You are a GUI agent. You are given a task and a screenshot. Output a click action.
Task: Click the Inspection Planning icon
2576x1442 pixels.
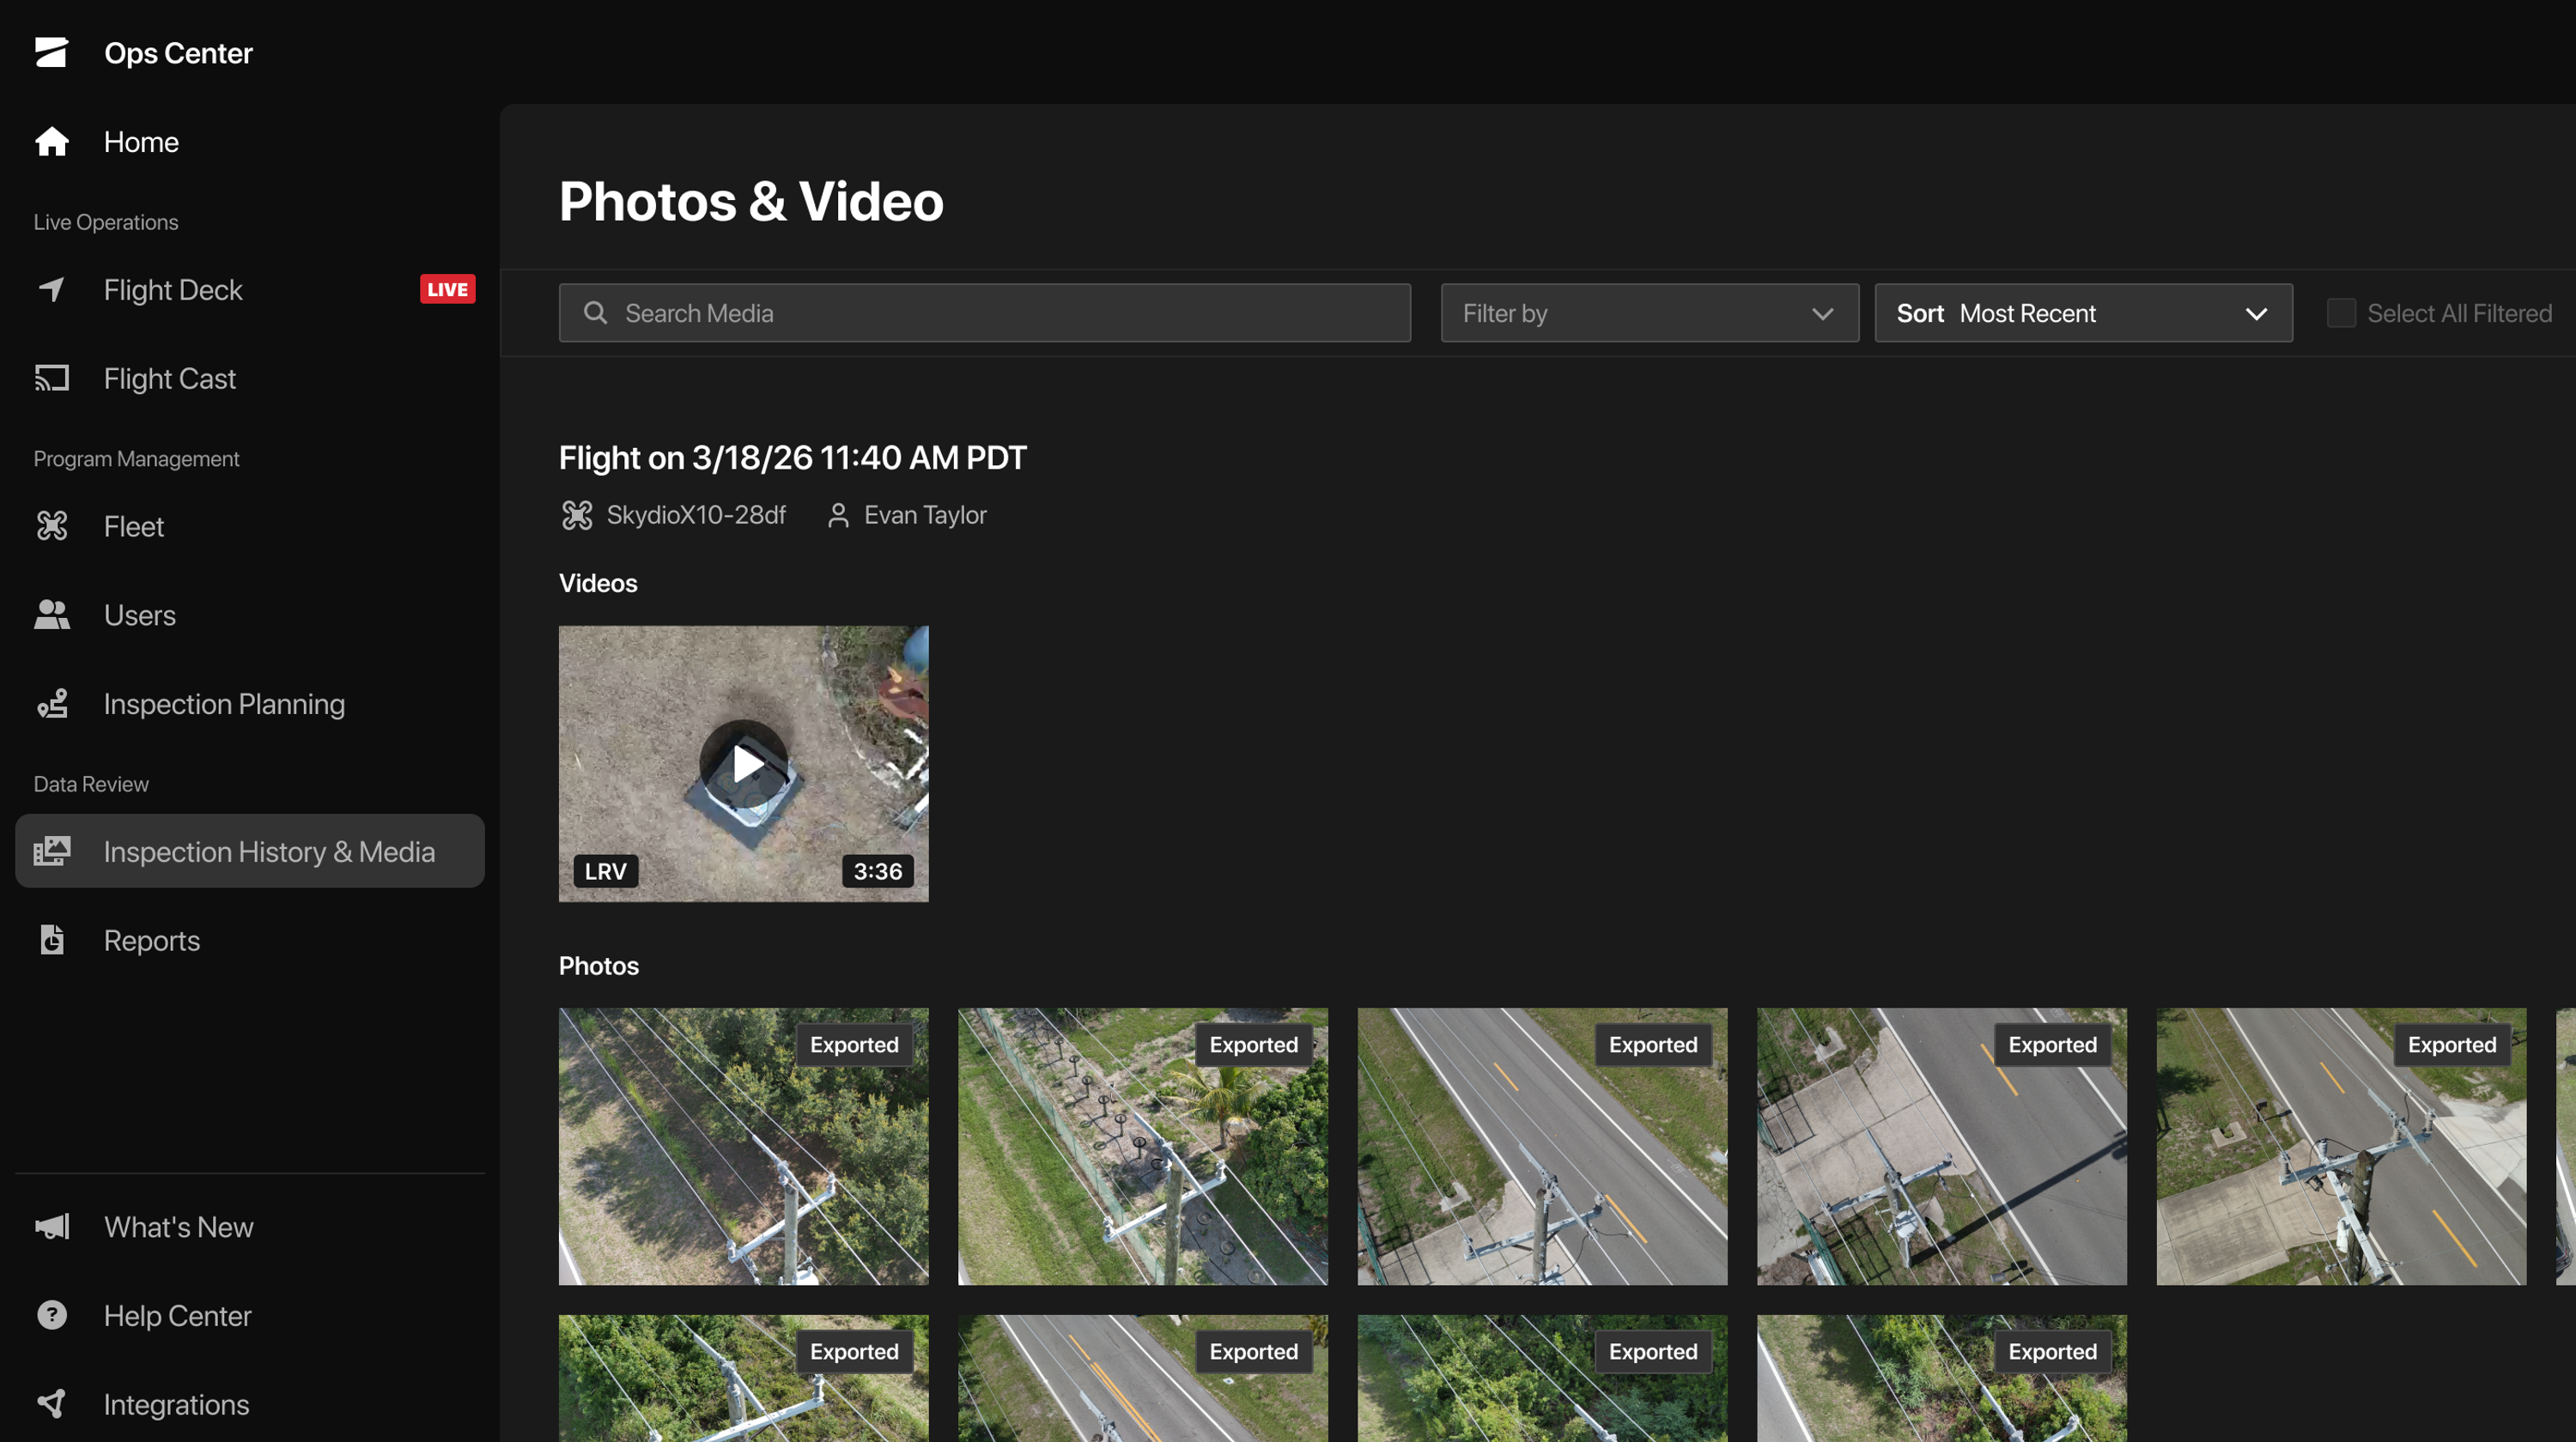click(x=52, y=705)
